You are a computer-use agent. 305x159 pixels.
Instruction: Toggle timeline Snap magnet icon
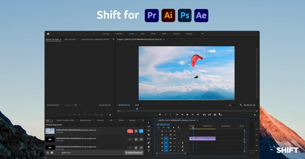163,128
